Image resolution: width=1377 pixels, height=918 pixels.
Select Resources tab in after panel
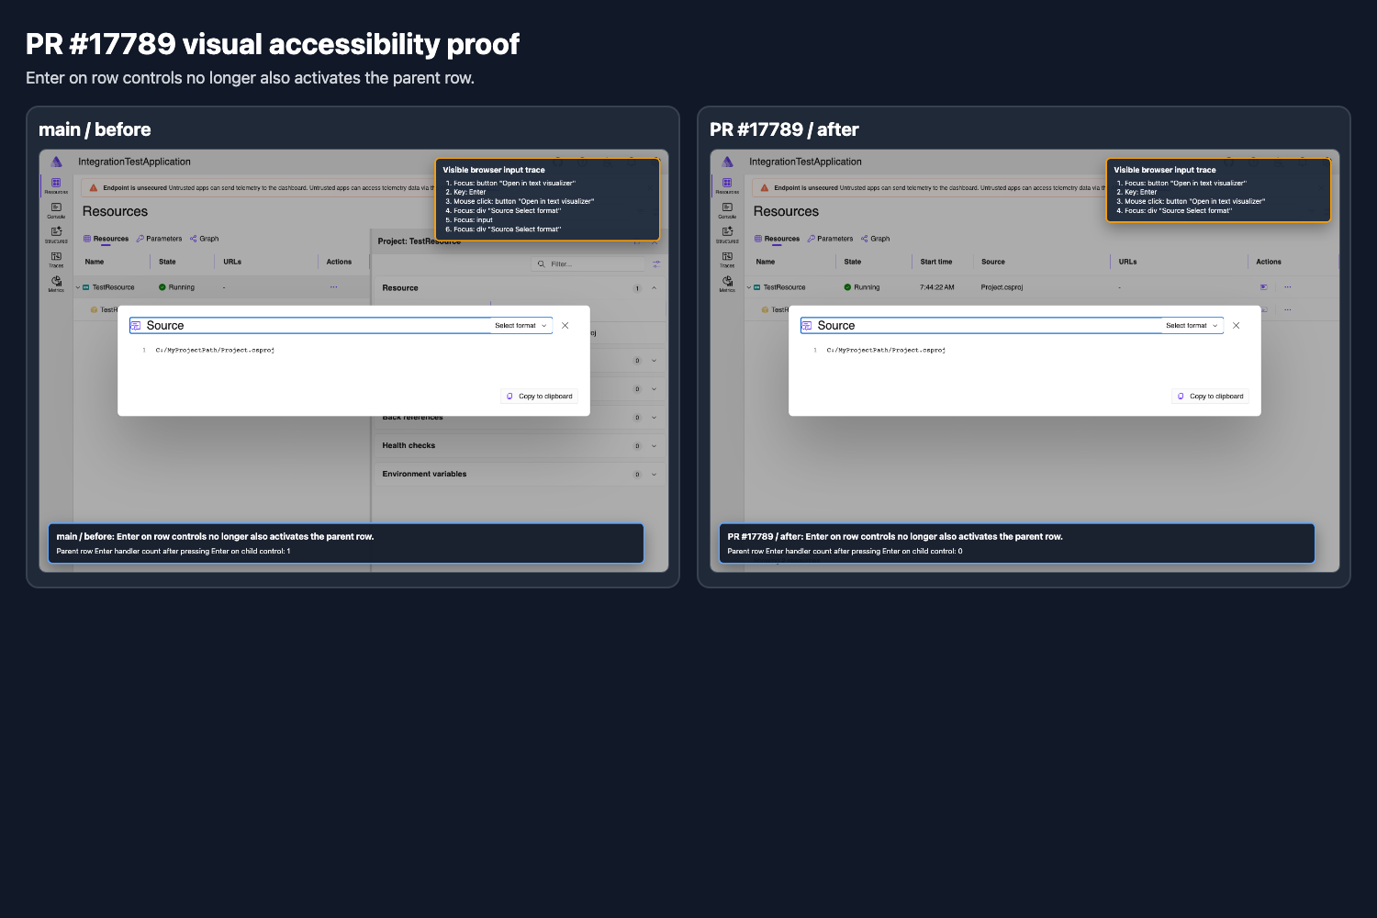point(778,239)
